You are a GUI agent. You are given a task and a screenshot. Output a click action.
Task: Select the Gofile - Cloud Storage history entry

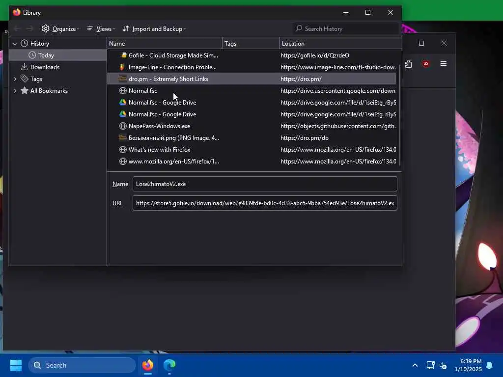pyautogui.click(x=251, y=55)
